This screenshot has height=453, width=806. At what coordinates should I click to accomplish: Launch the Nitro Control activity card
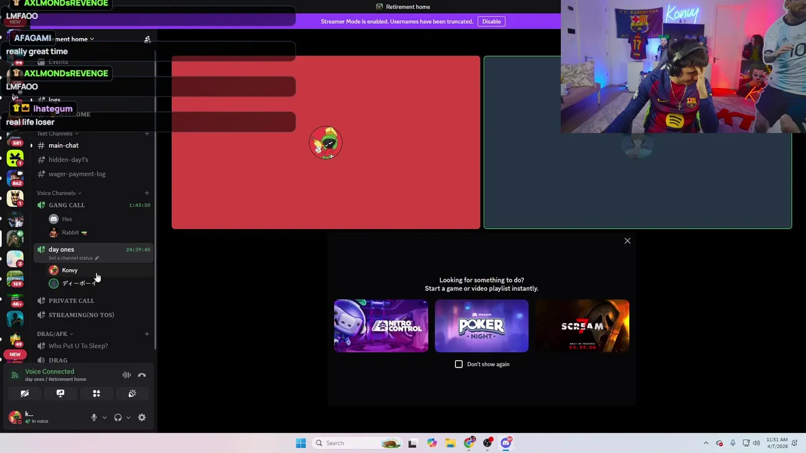coord(381,326)
